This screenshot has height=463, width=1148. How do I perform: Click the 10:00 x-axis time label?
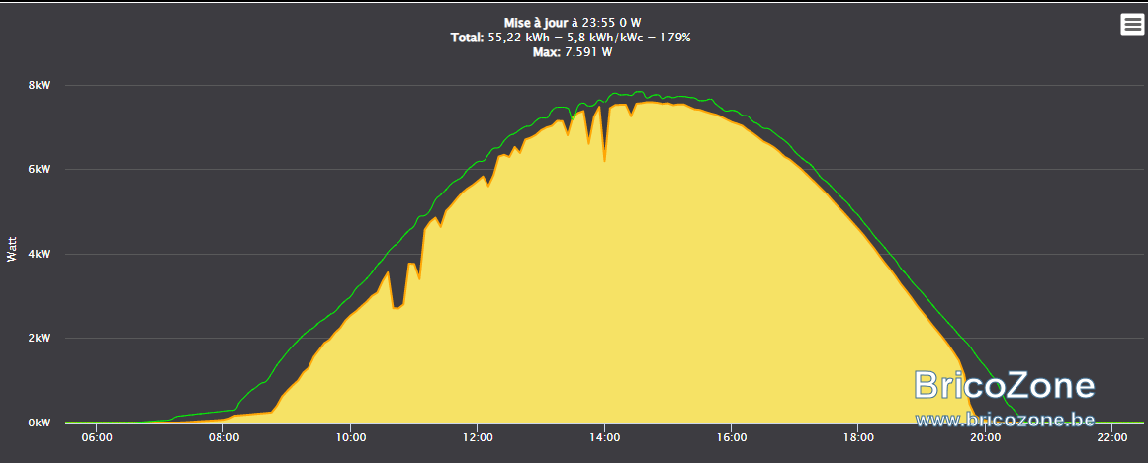point(351,437)
